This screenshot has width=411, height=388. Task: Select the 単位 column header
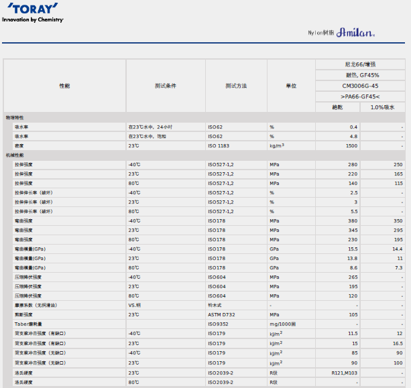click(292, 86)
